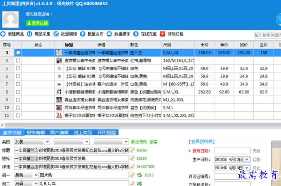The height and width of the screenshot is (186, 281).
Task: Click the horizontal scrollbar left arrow
Action: [x=2, y=125]
